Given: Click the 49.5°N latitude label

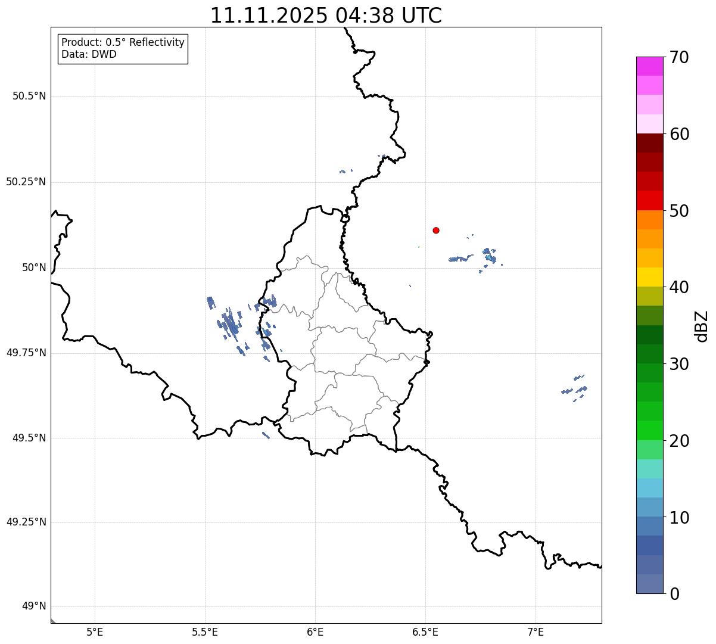Looking at the screenshot, I should [x=29, y=438].
